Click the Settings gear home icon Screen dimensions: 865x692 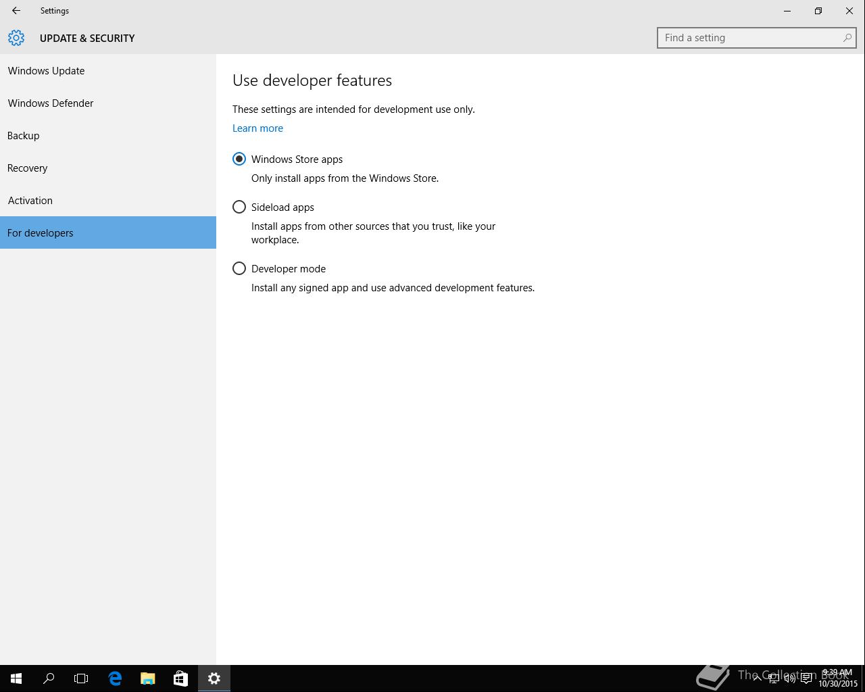click(x=16, y=38)
